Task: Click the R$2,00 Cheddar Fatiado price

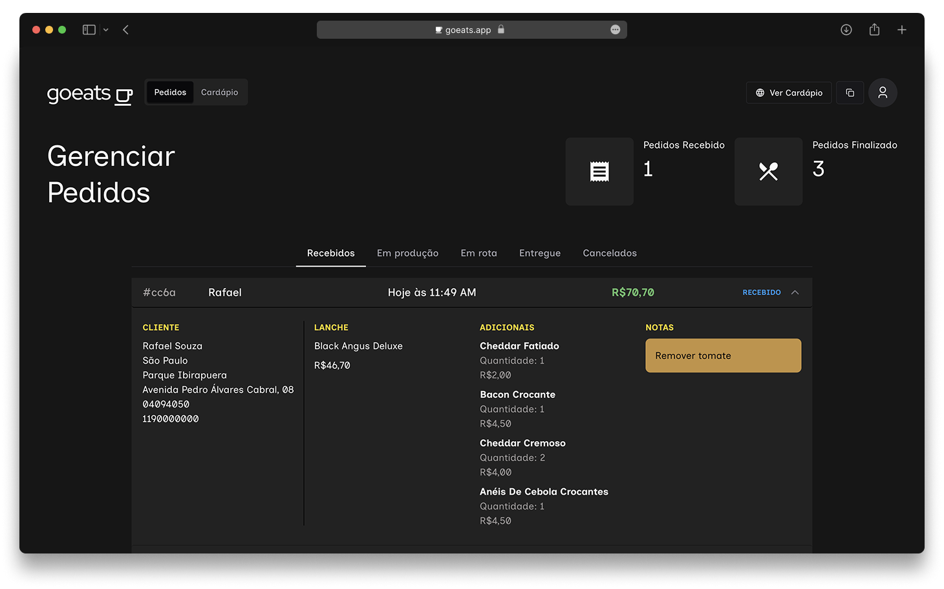Action: [x=495, y=375]
